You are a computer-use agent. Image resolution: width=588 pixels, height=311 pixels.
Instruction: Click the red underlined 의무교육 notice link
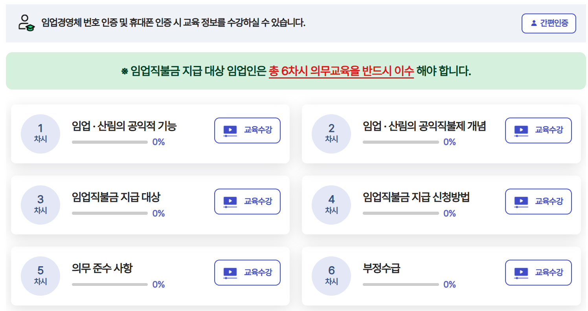point(342,71)
